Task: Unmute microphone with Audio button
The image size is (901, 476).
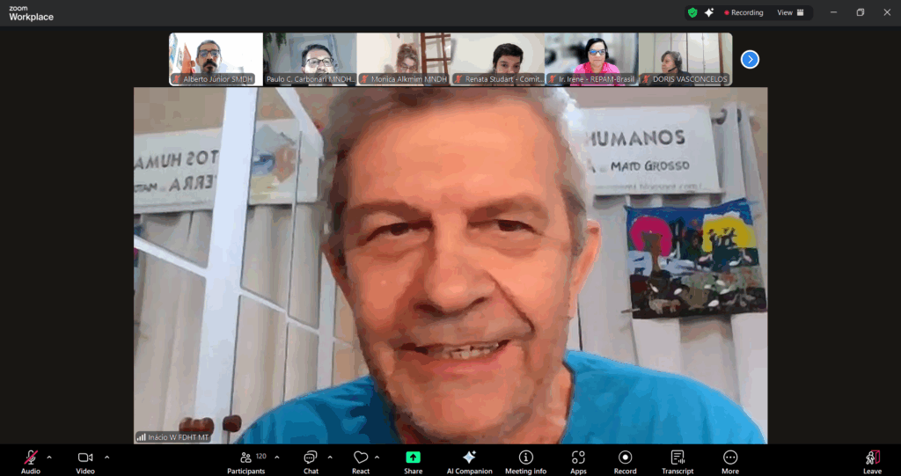Action: [31, 458]
